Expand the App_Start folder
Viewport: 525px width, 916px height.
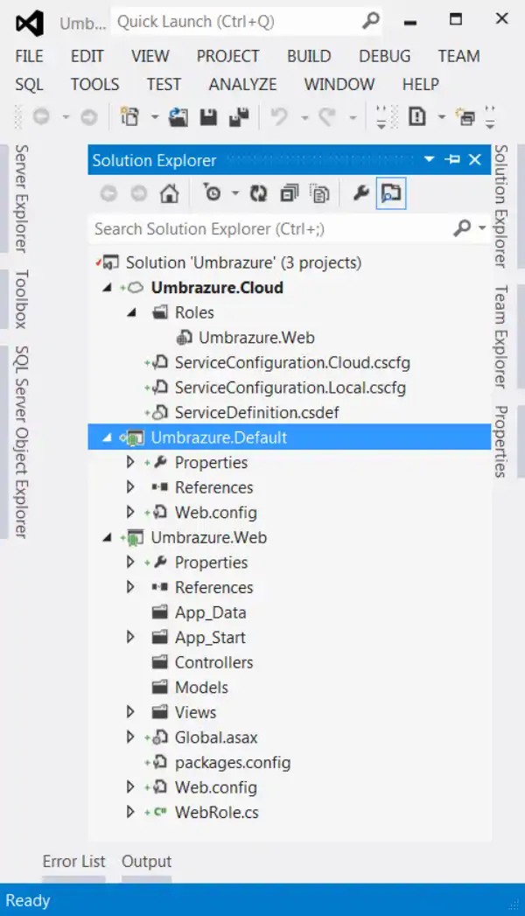coord(130,637)
